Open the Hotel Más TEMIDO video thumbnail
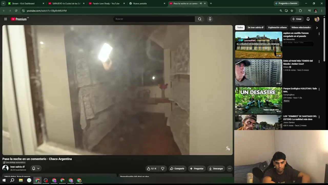Viewport: 328px width, 185px height. [x=259, y=72]
